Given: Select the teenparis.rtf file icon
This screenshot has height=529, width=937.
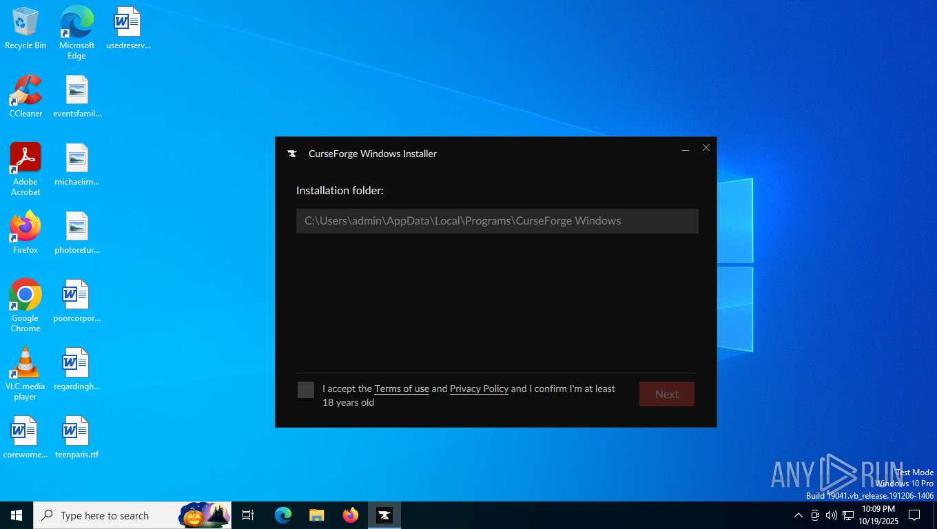Looking at the screenshot, I should pyautogui.click(x=77, y=437).
